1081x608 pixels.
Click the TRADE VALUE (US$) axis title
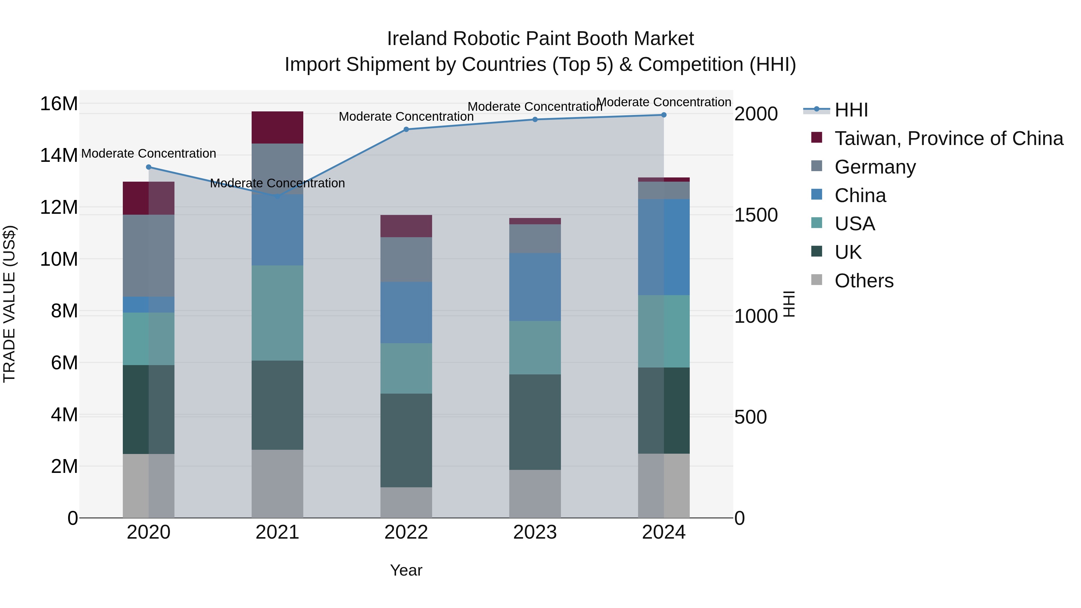(9, 304)
